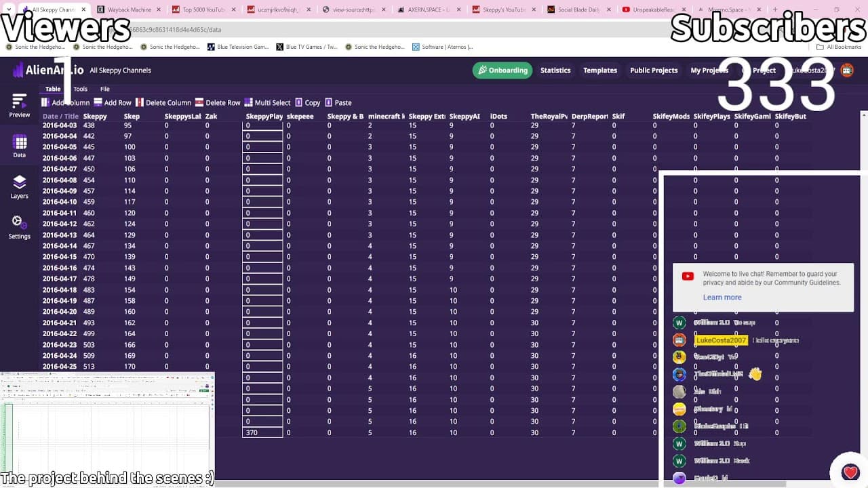Image resolution: width=868 pixels, height=488 pixels.
Task: Click the LukeCosta2007 name chip in chat
Action: (721, 340)
